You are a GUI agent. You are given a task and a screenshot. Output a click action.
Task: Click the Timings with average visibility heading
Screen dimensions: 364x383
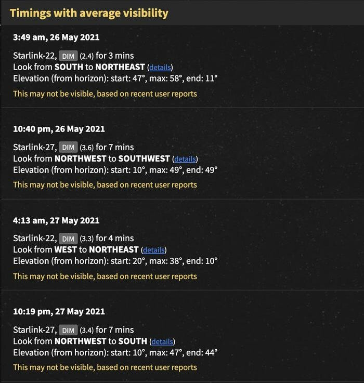pyautogui.click(x=89, y=13)
